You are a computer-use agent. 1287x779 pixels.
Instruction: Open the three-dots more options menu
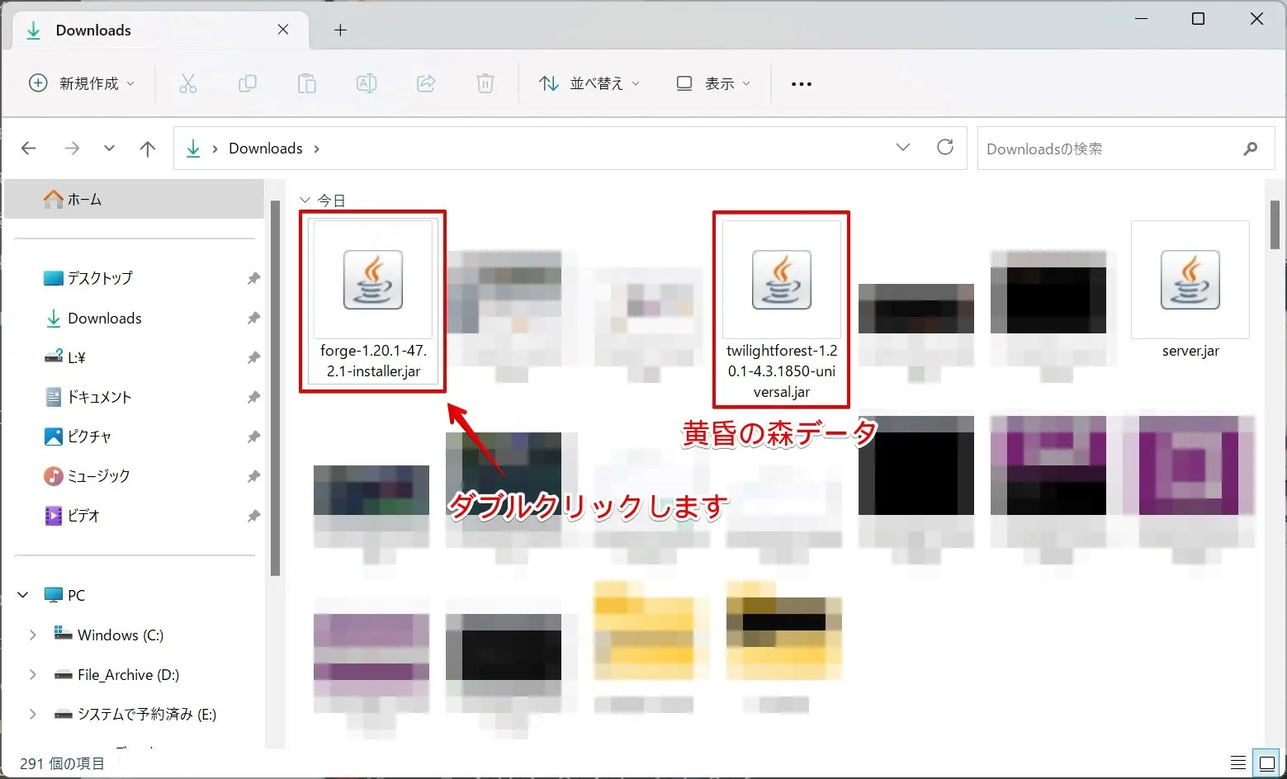coord(801,84)
